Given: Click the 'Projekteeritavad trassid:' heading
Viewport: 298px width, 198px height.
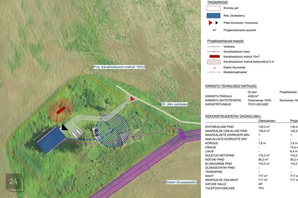Looking at the screenshot, I should (x=226, y=41).
